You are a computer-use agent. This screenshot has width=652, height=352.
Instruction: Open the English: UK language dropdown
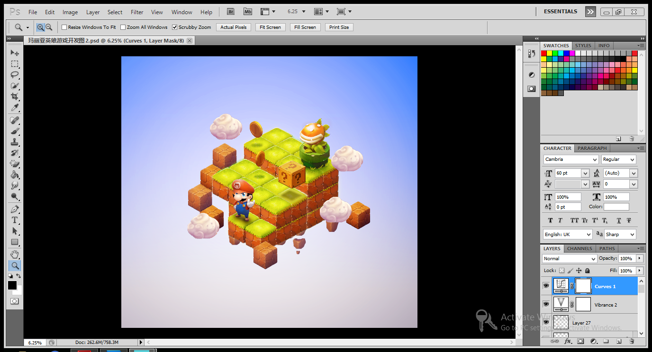click(568, 234)
